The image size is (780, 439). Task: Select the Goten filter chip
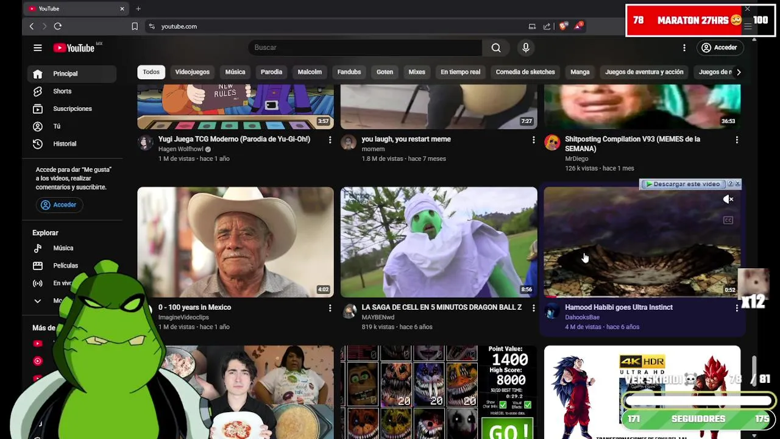(x=385, y=72)
